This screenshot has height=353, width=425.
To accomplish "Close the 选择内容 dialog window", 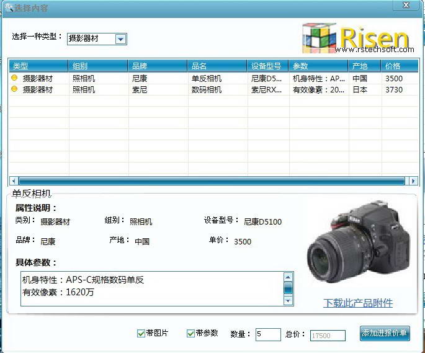I will 406,6.
